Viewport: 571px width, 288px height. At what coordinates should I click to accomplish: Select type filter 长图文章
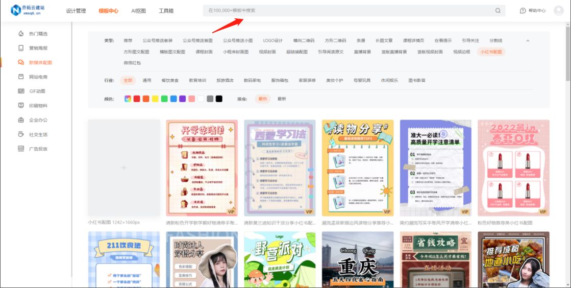click(384, 40)
